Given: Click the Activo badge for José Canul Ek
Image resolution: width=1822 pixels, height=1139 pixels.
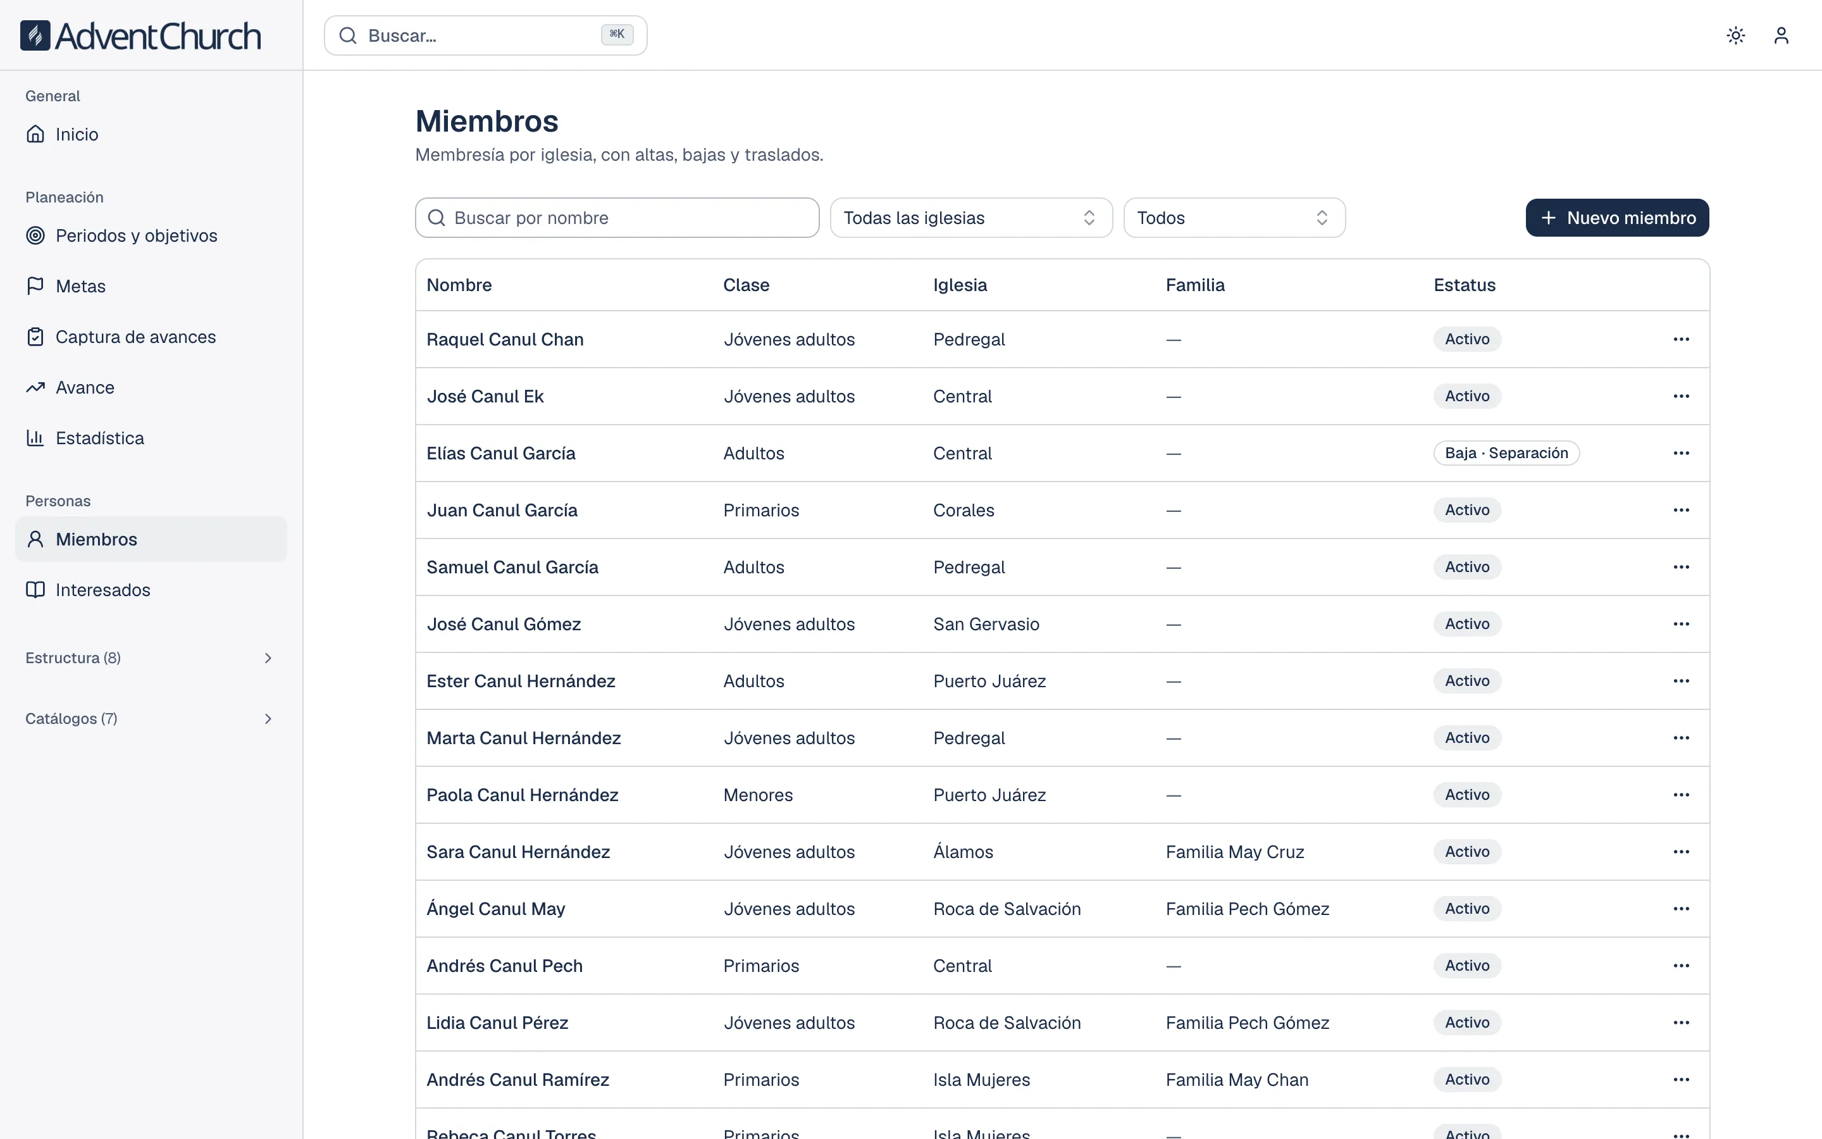Looking at the screenshot, I should click(1466, 396).
